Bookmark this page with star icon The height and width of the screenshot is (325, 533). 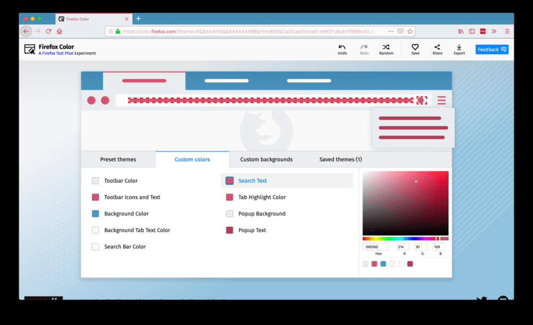pos(410,31)
